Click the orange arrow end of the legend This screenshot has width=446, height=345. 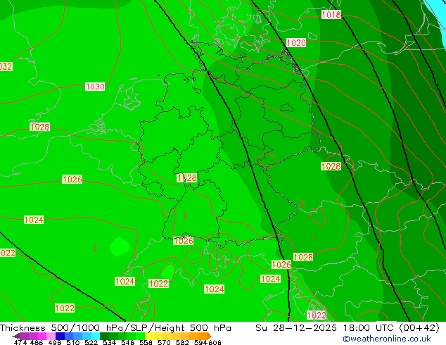click(x=210, y=336)
